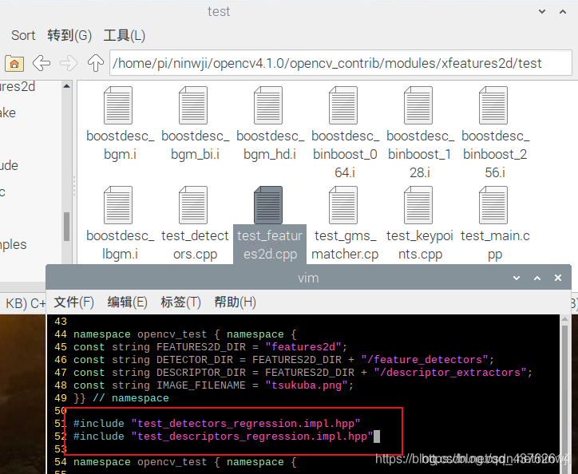
Task: Click the back navigation arrow
Action: (x=42, y=63)
